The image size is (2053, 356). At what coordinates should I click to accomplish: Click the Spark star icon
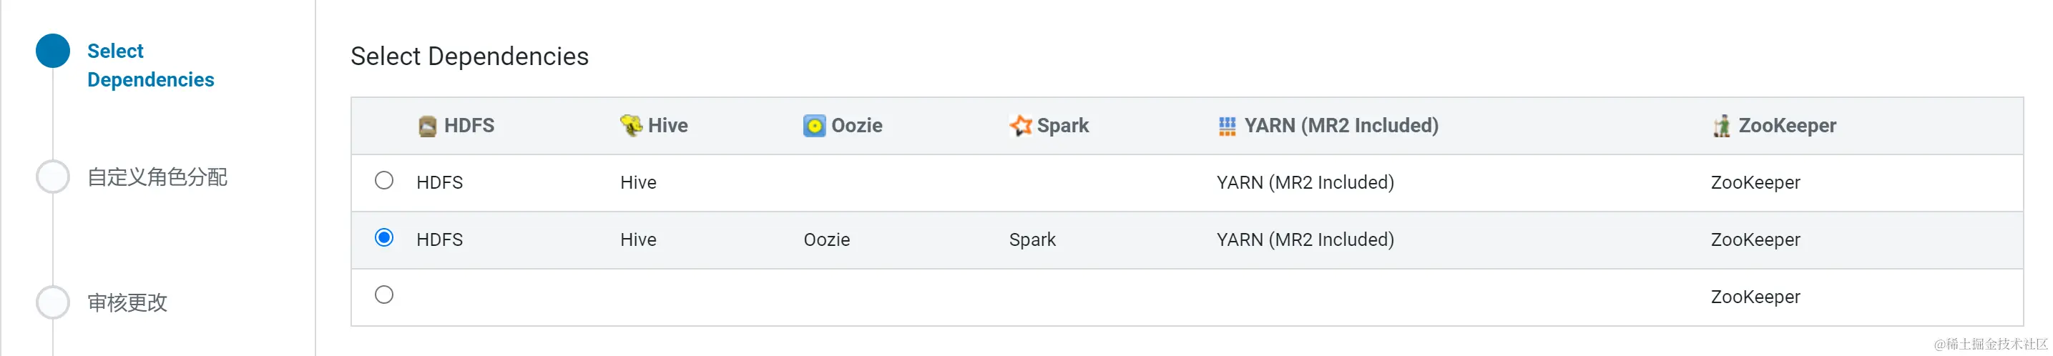(1019, 126)
